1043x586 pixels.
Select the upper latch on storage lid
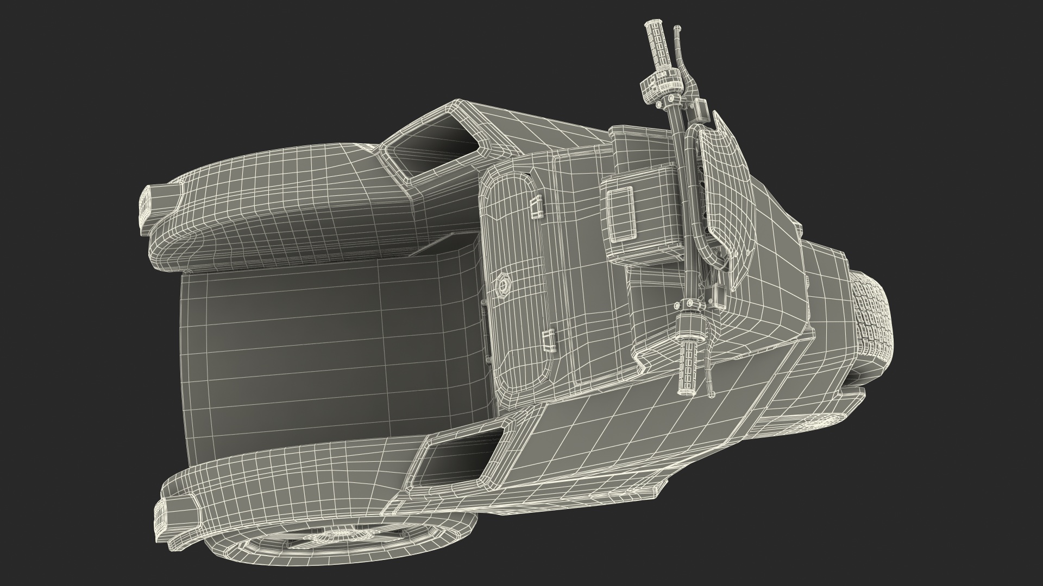536,207
